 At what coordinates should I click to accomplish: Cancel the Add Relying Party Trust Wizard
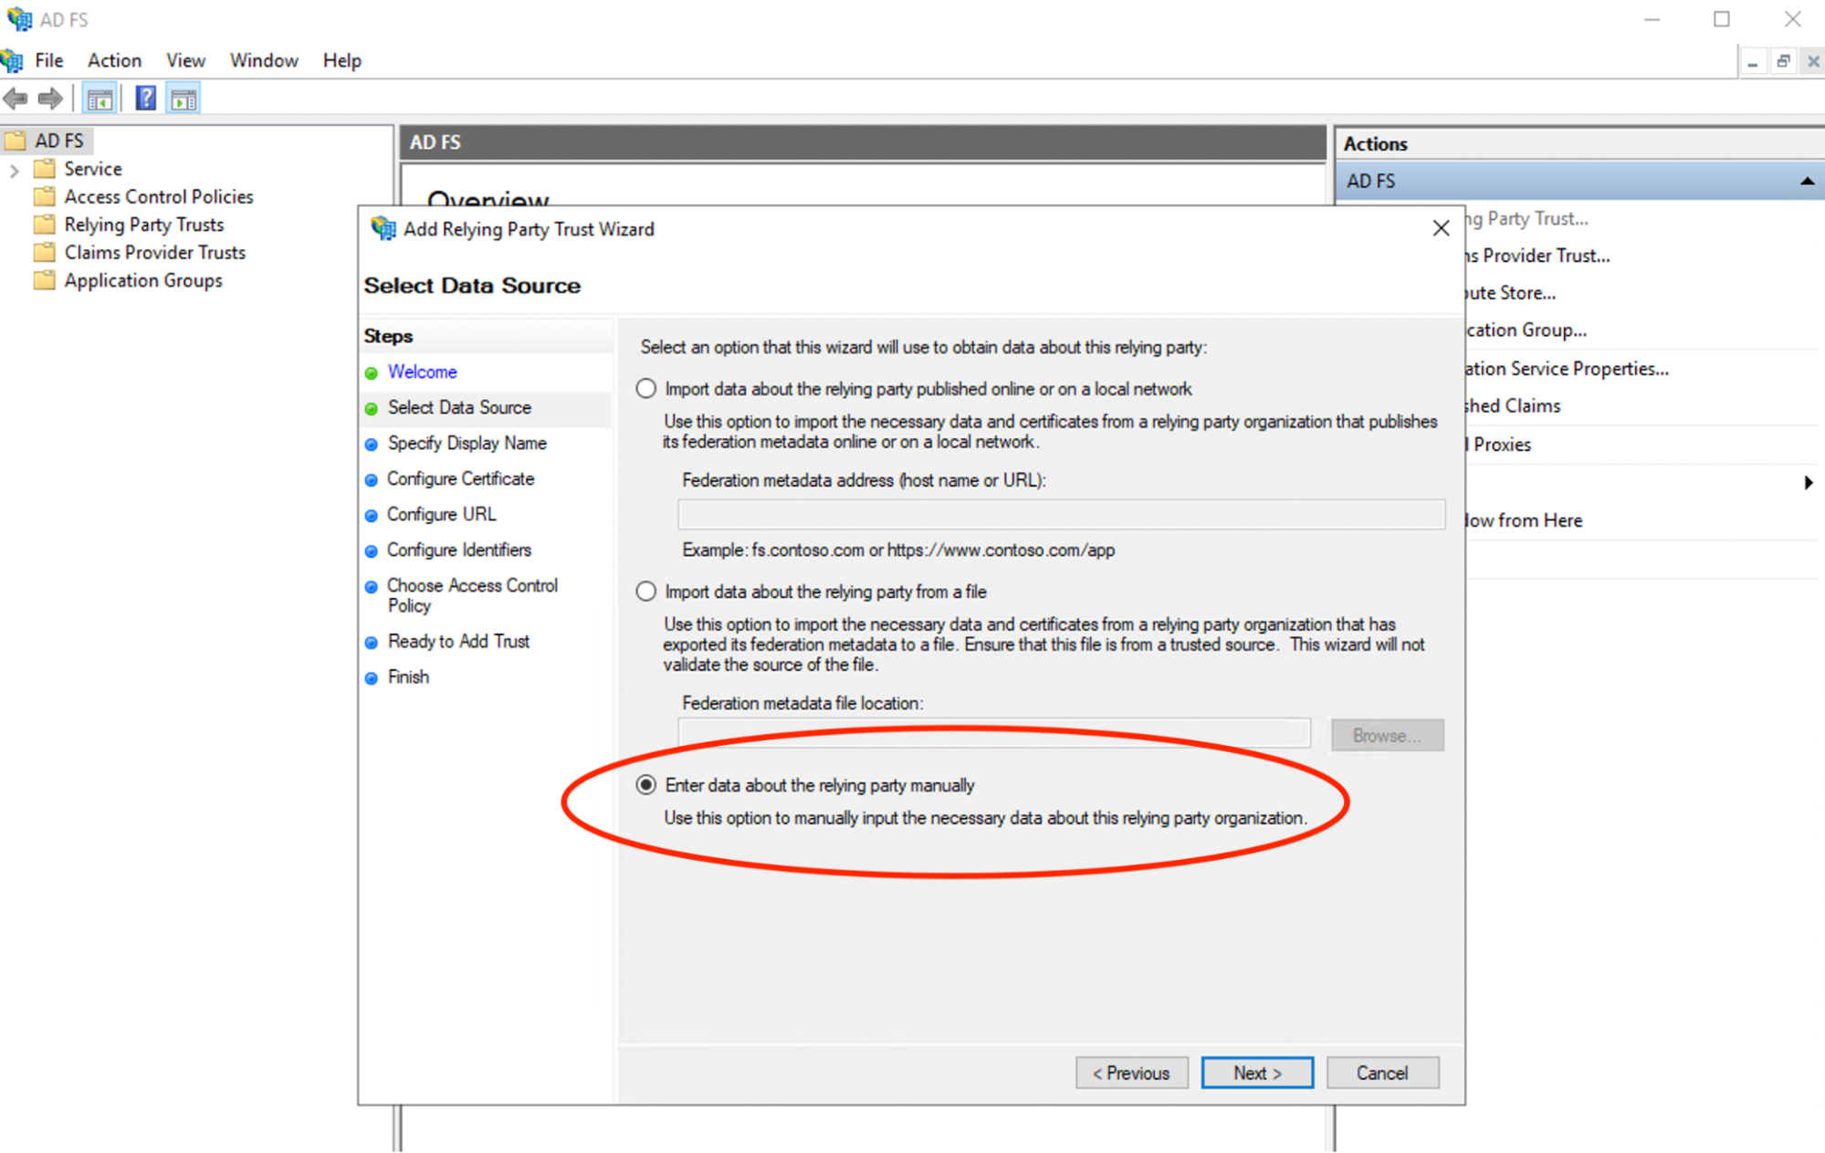(x=1381, y=1073)
